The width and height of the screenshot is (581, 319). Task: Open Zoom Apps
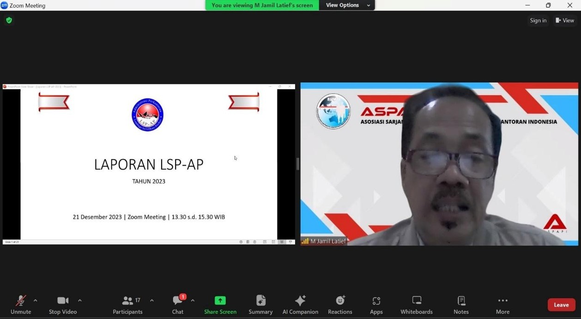376,305
